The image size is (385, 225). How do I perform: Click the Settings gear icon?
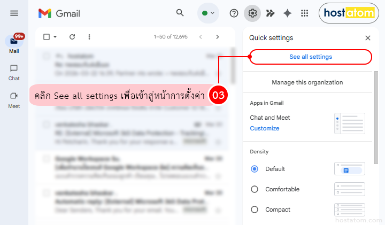pos(252,13)
